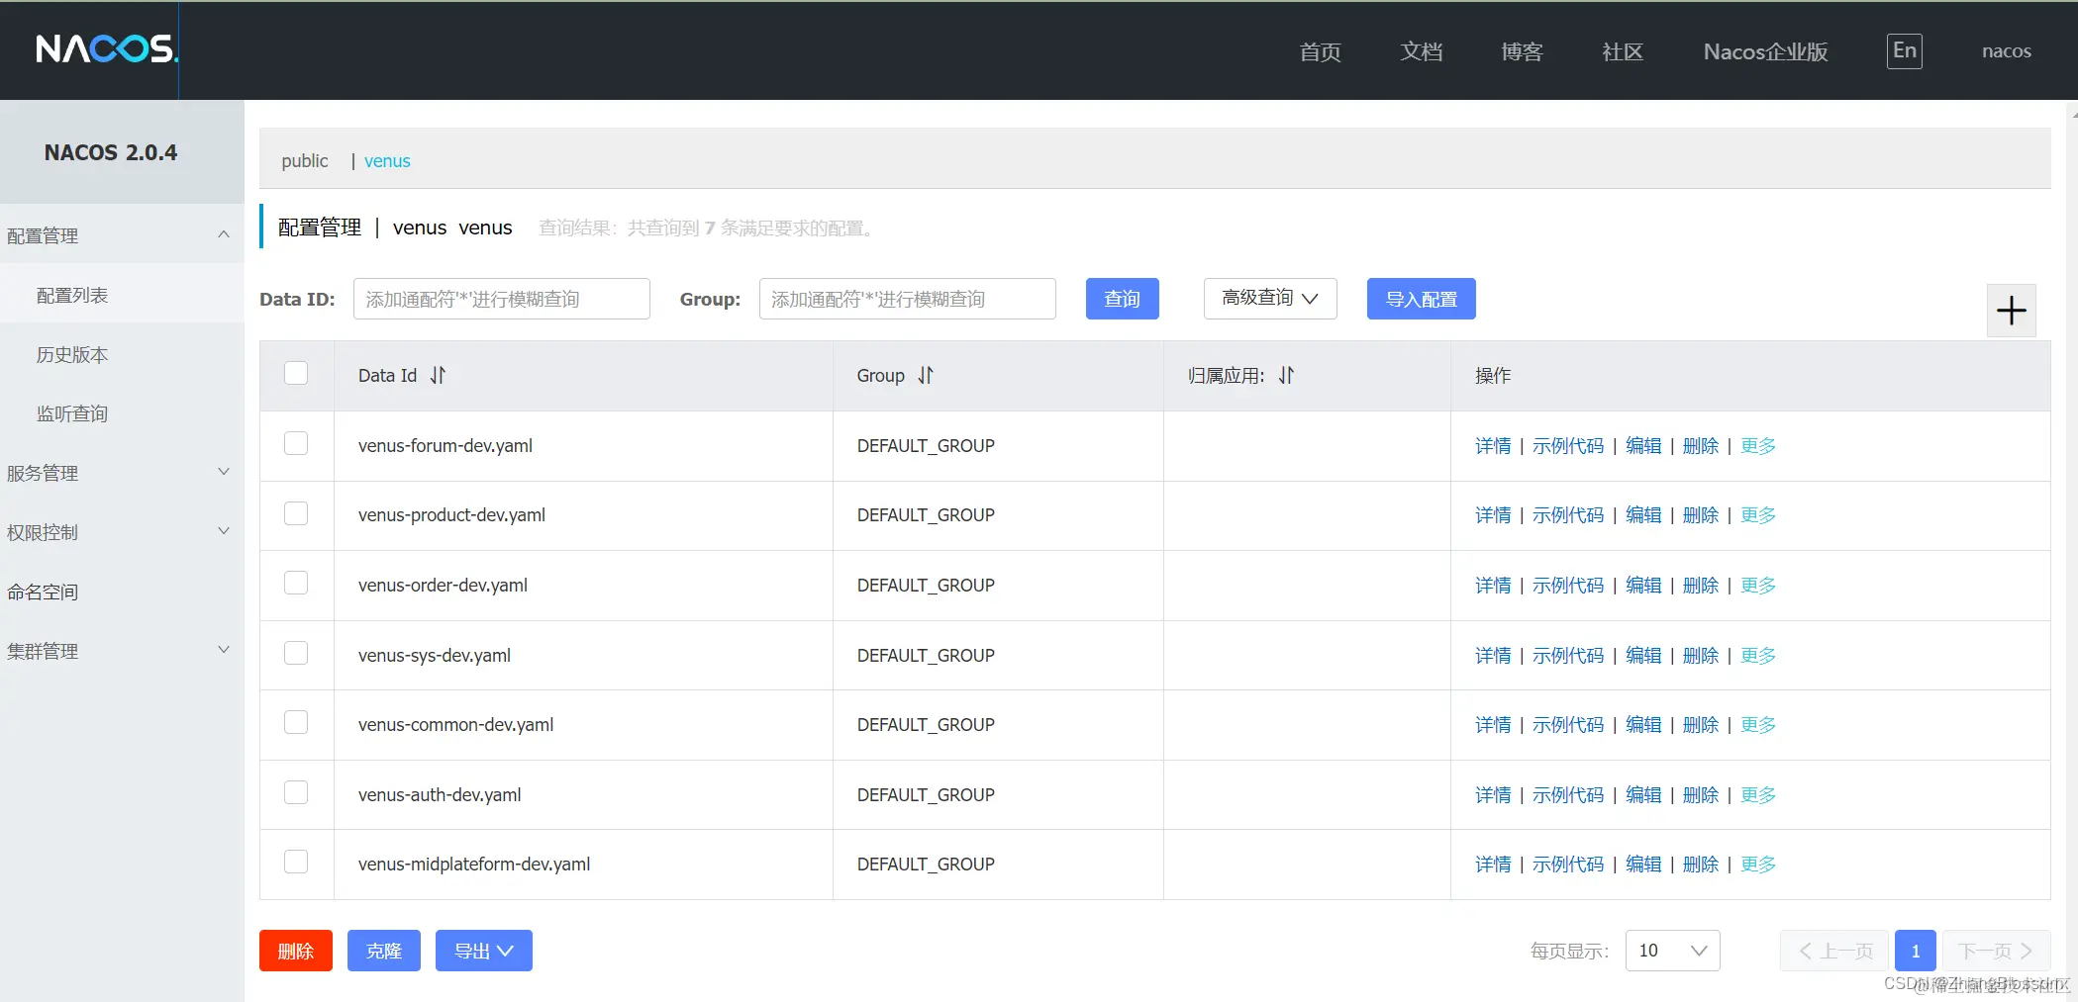Click venus-midplateform-dev.yaml Data Id text
The image size is (2078, 1002).
(x=474, y=865)
